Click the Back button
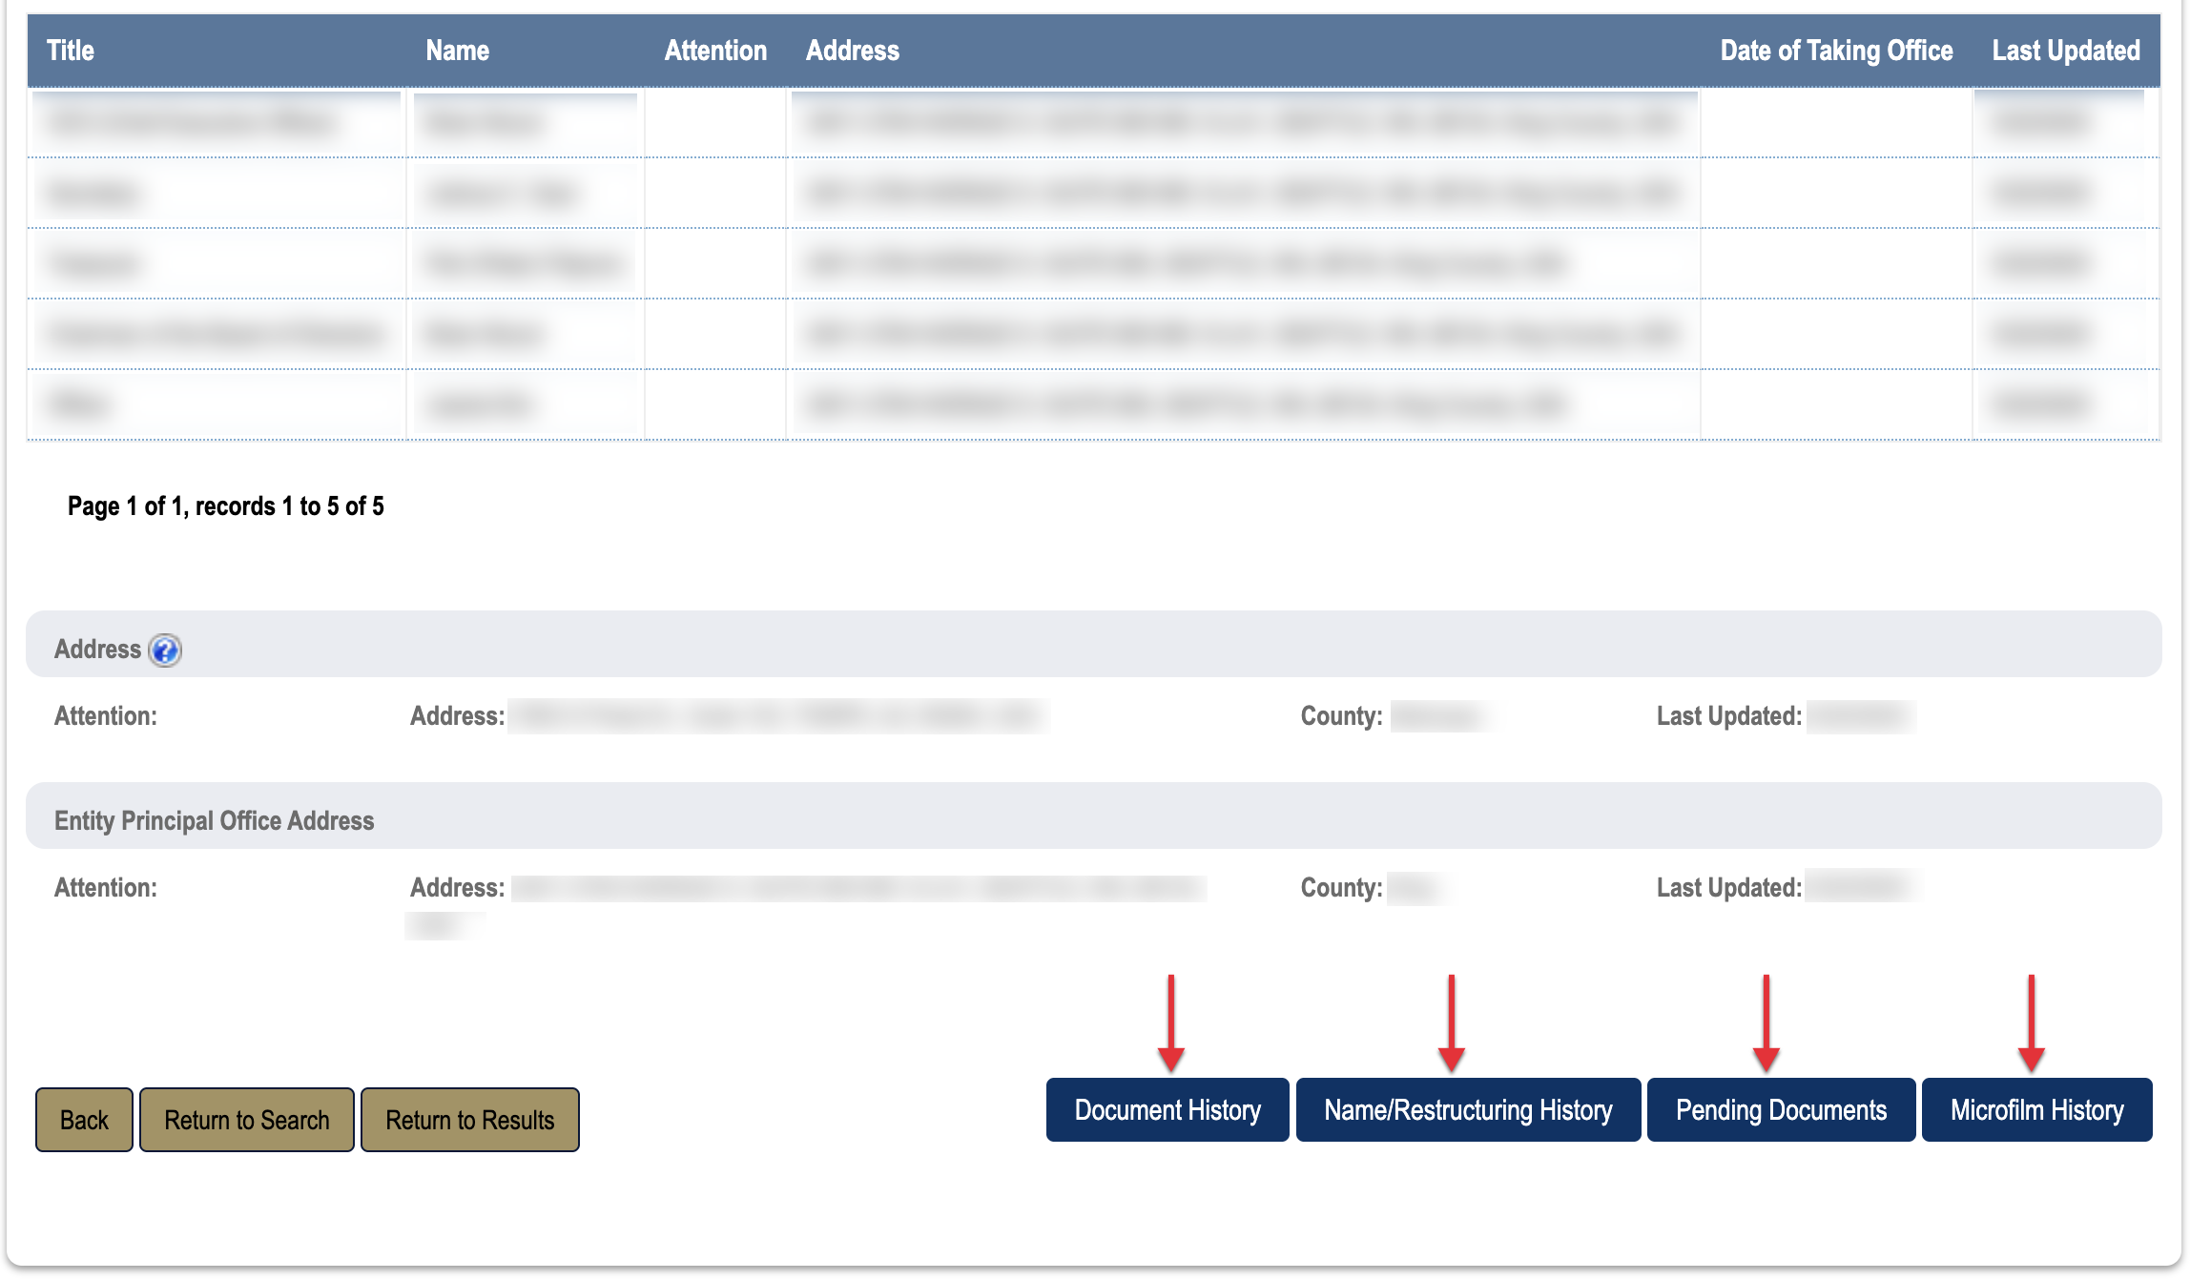This screenshot has height=1280, width=2190. tap(84, 1120)
